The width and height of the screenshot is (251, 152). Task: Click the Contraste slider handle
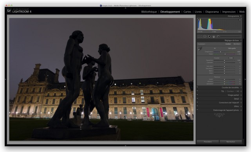(x=224, y=62)
